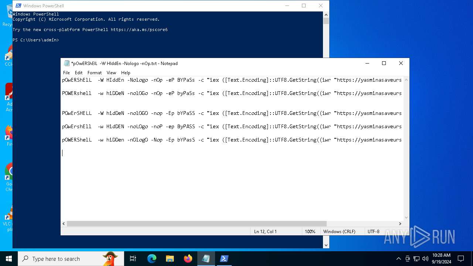The width and height of the screenshot is (473, 266).
Task: Click Notepad horizontal scroll left arrow
Action: [64, 224]
